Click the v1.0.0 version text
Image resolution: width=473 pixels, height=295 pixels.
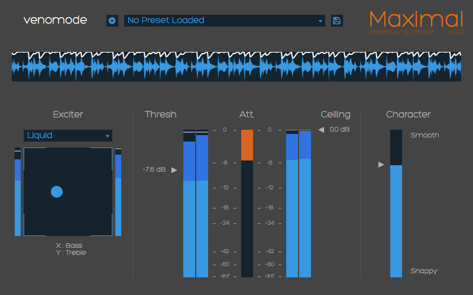456,32
